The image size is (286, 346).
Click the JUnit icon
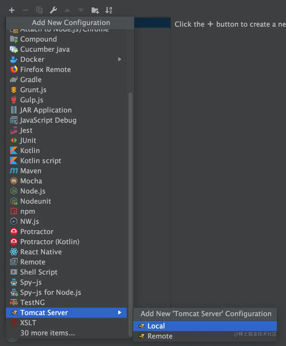coord(14,140)
